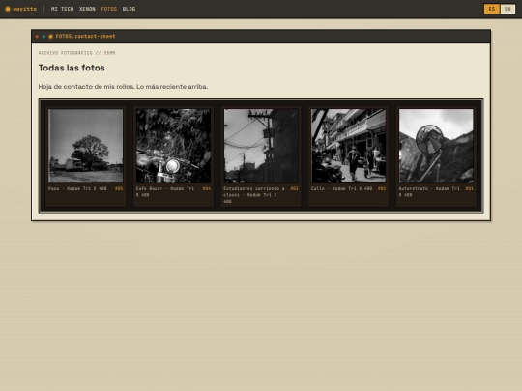This screenshot has width=522, height=391.
Task: Click frame number #01
Action: point(470,188)
